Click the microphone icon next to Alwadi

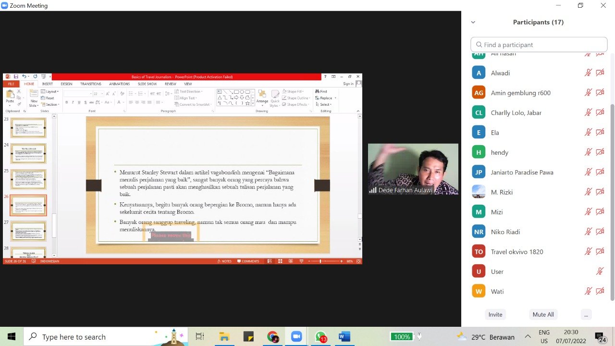click(588, 73)
